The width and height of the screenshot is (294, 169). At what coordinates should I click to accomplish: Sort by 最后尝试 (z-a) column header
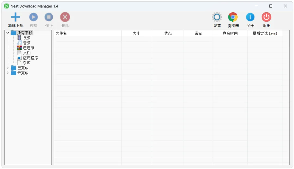click(x=265, y=33)
